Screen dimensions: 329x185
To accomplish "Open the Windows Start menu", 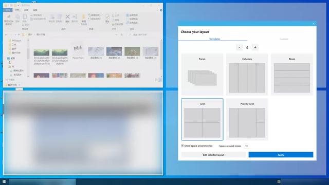I will tap(4, 181).
